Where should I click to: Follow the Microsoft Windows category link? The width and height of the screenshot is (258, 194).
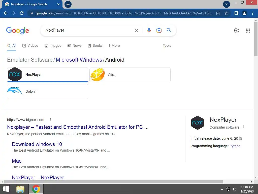click(79, 60)
